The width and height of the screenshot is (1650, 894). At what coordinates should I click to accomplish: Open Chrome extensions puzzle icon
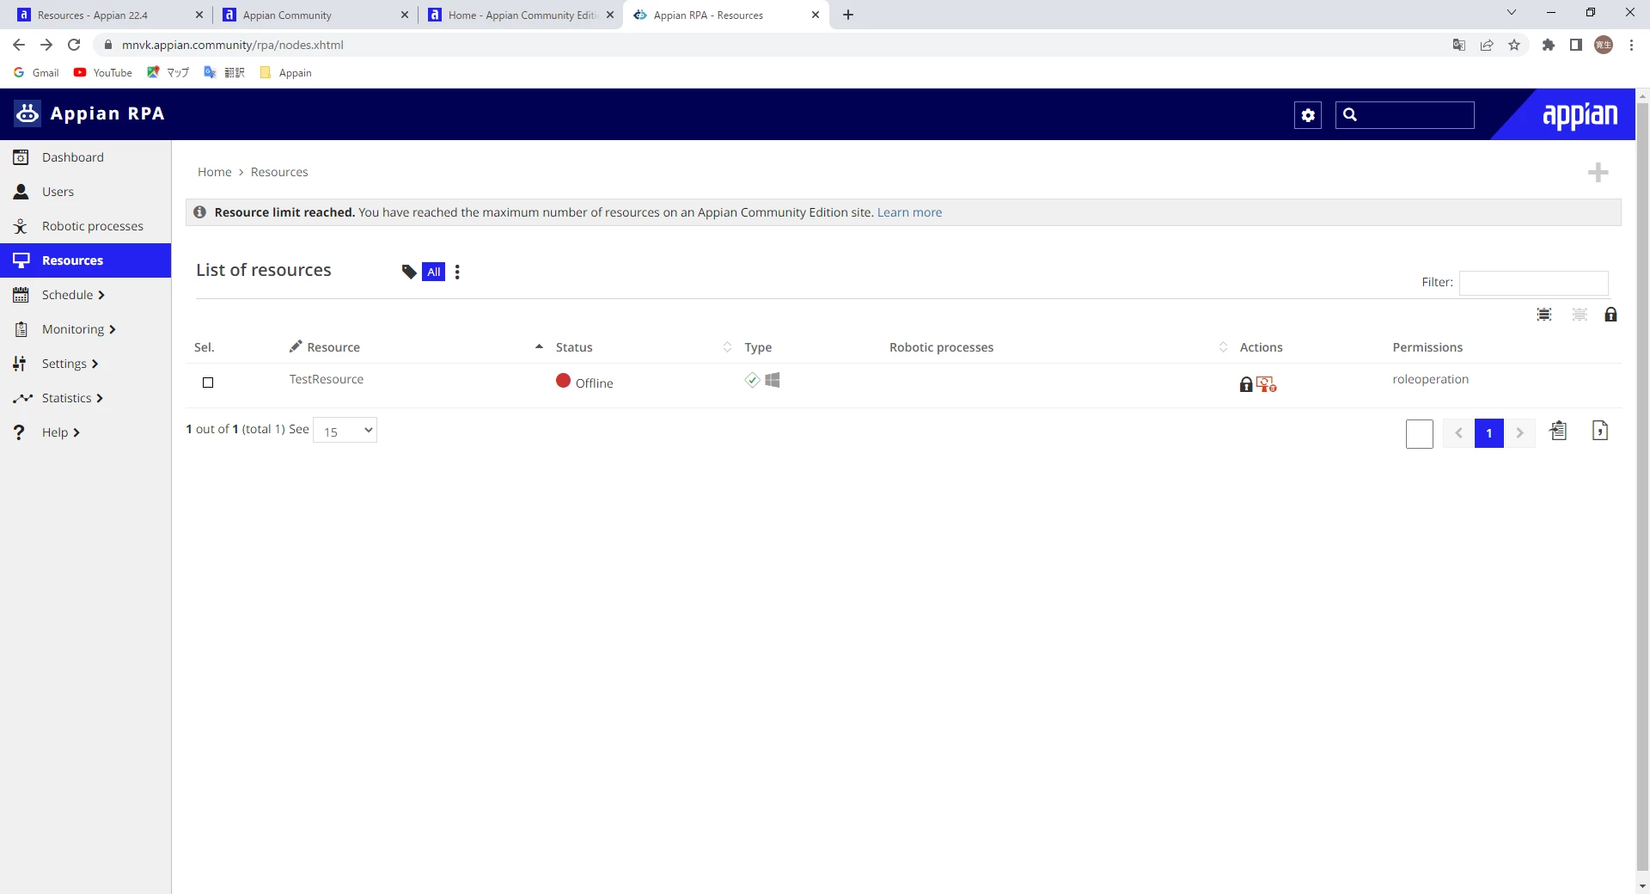1549,45
